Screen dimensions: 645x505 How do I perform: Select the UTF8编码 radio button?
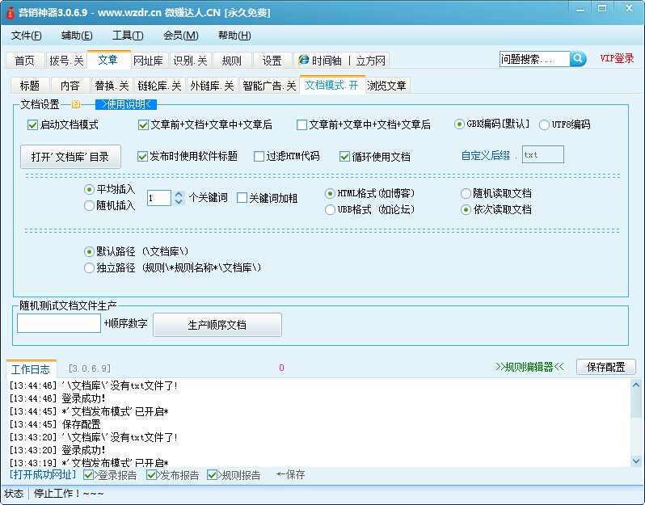[x=544, y=124]
